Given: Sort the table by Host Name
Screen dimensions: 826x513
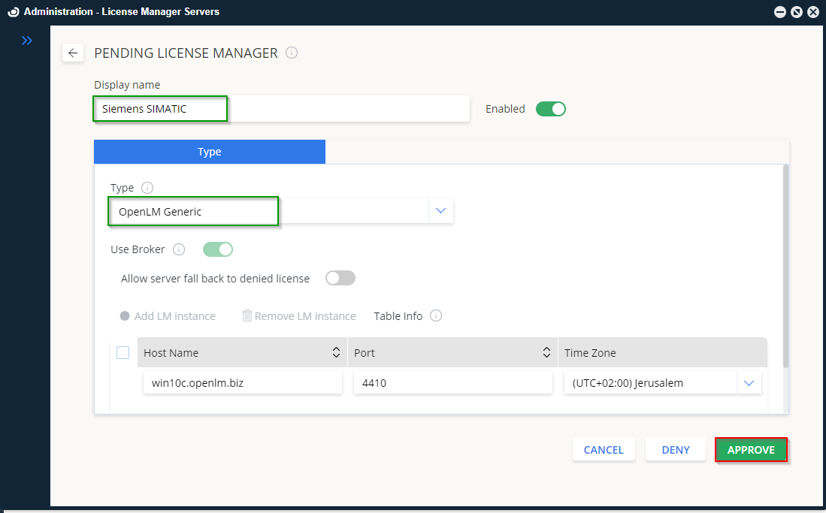Looking at the screenshot, I should coord(336,352).
